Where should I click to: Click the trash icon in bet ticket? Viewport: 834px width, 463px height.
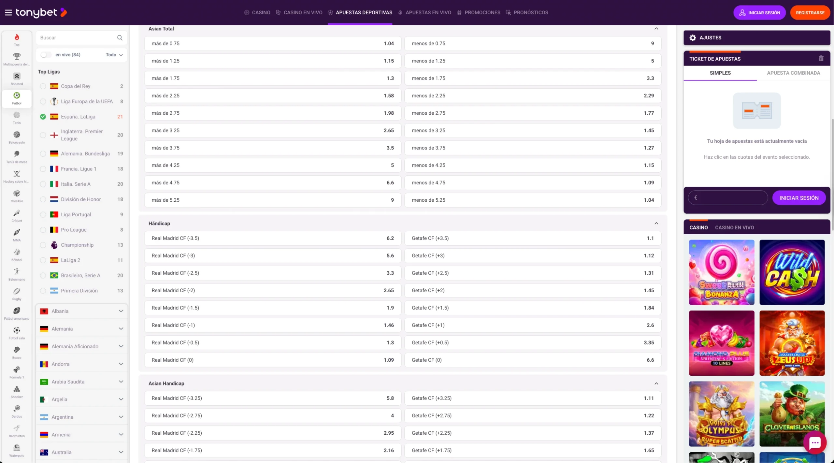point(821,59)
